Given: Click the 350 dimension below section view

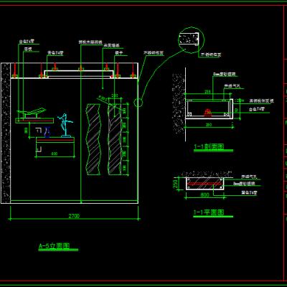Looking at the screenshot, I should [x=209, y=125].
